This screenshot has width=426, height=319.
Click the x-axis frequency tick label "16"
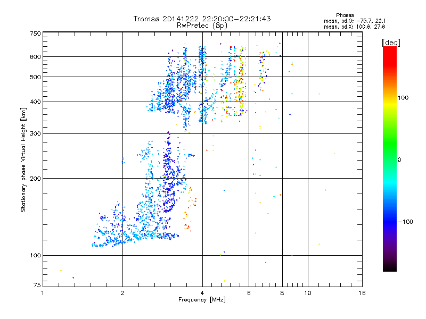click(x=362, y=293)
